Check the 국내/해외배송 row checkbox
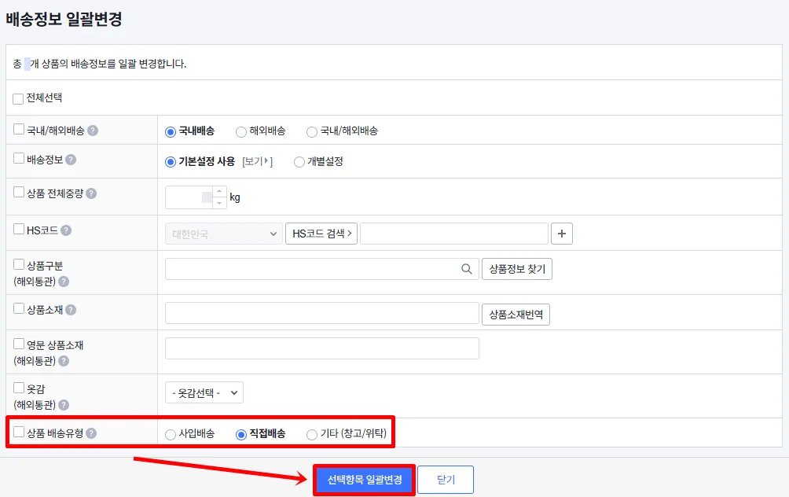 tap(19, 129)
